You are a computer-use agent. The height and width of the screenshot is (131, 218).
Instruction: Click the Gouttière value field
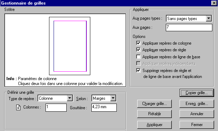click(104, 107)
